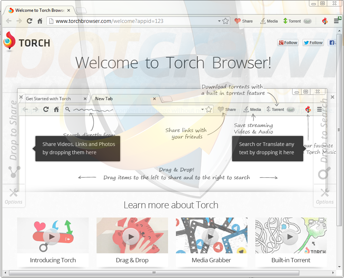
Task: Click Torrent button in demo window
Action: (x=275, y=109)
